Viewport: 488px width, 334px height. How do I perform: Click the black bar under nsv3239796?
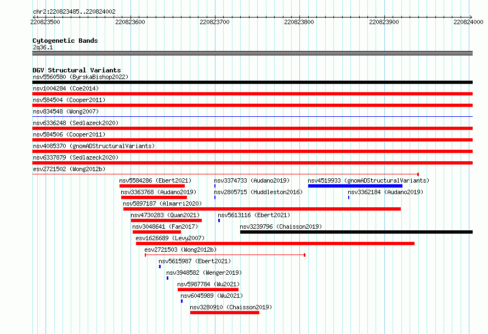click(356, 232)
